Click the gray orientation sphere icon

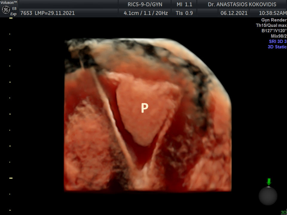pyautogui.click(x=268, y=196)
